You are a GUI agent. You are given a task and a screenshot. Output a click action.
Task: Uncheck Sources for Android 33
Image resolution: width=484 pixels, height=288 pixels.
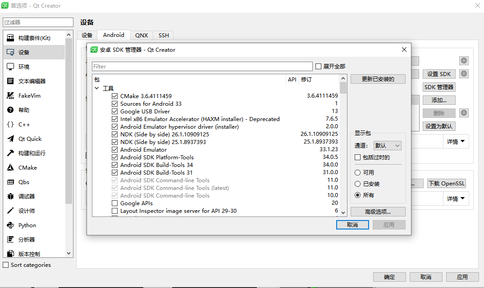coord(114,103)
